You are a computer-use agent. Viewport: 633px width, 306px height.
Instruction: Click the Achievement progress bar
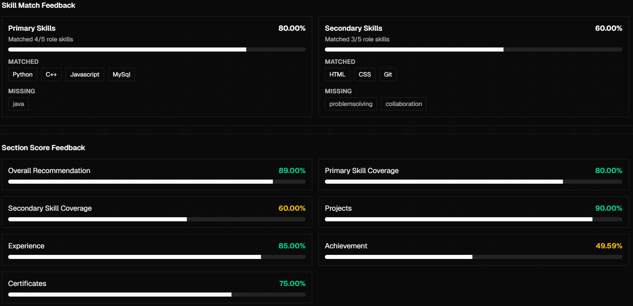(x=474, y=257)
